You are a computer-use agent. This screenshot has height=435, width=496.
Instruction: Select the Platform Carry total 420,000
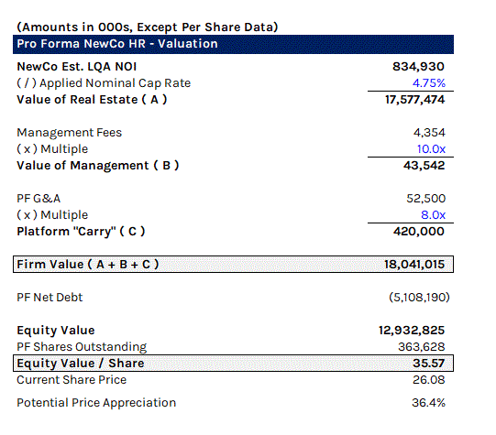pyautogui.click(x=418, y=232)
